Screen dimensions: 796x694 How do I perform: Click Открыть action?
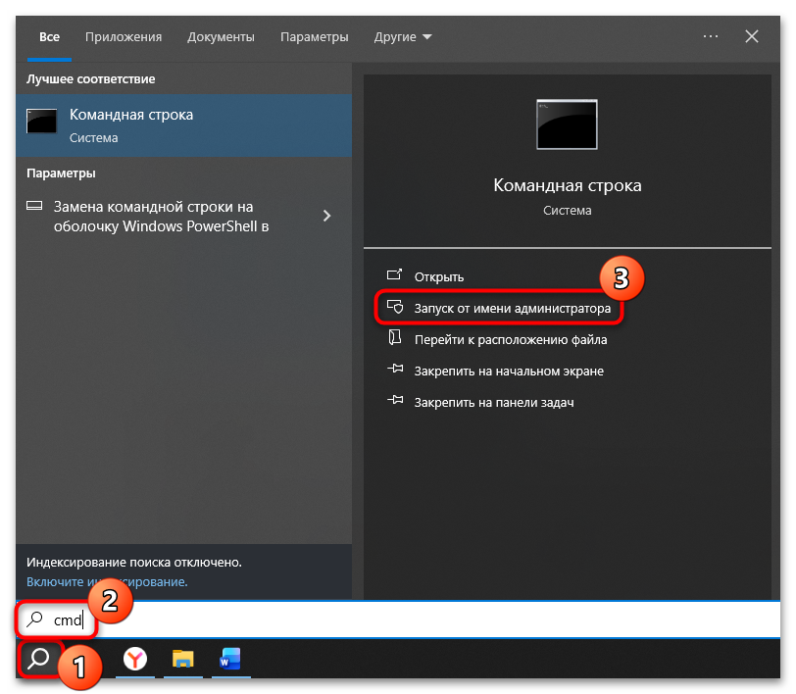(438, 277)
